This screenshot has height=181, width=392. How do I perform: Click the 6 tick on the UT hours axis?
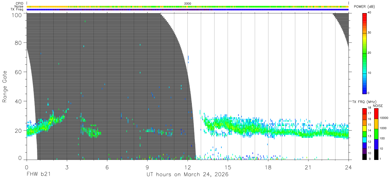(x=107, y=167)
